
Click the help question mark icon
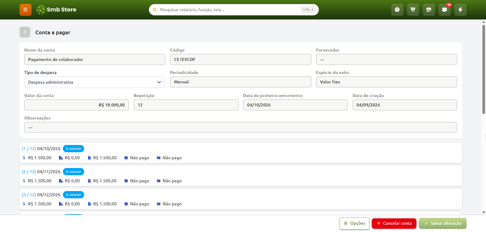(397, 10)
